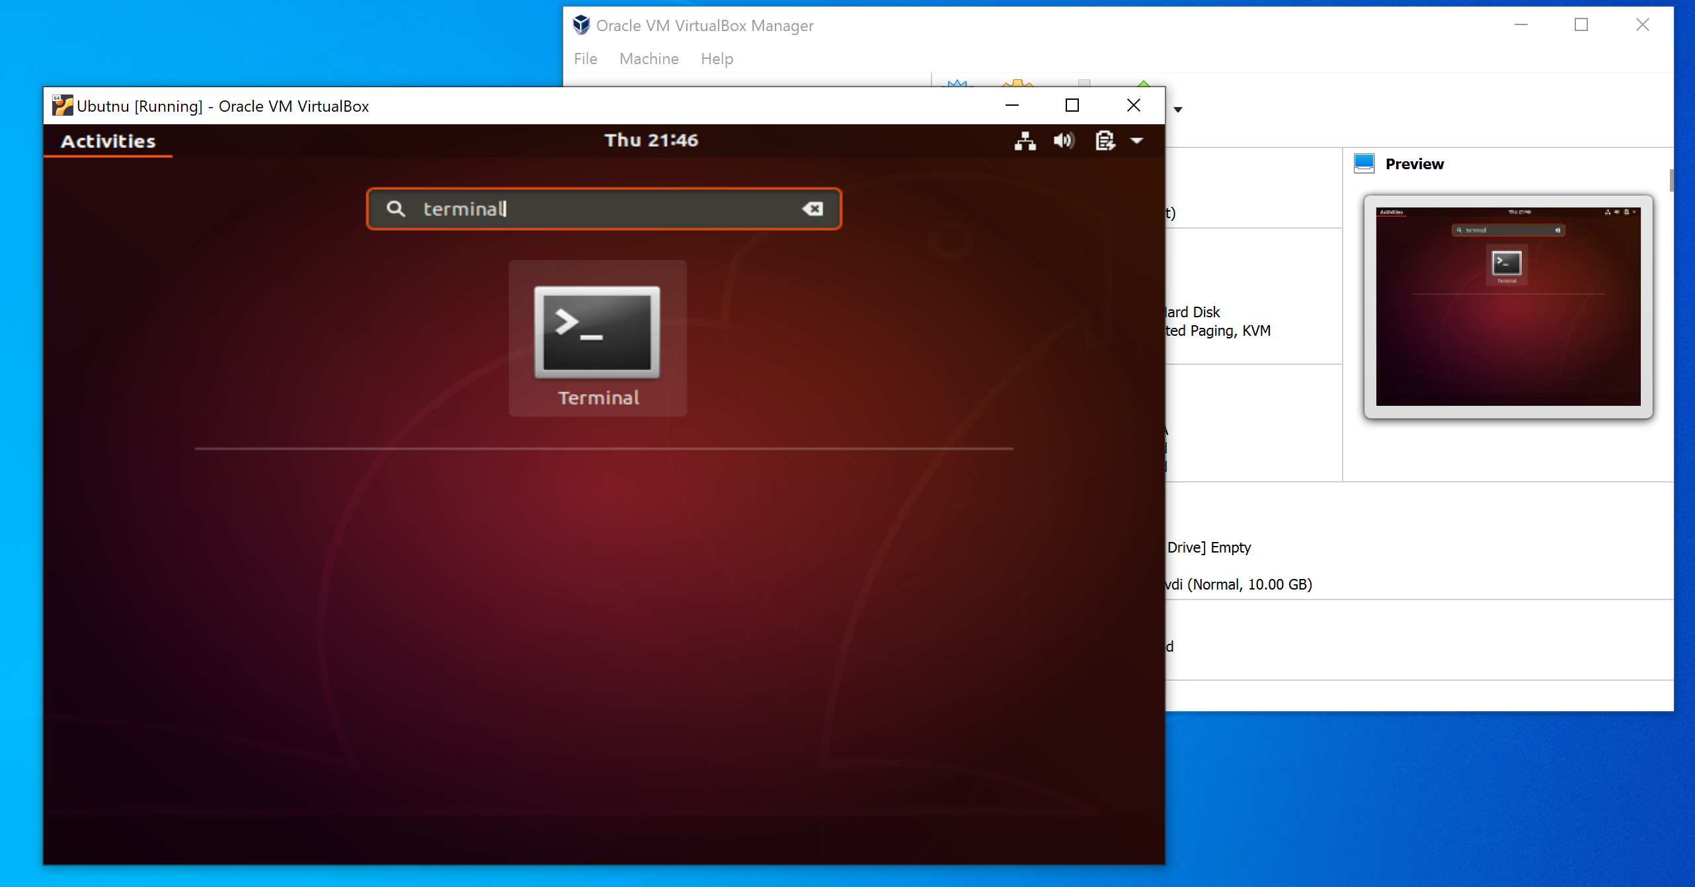The width and height of the screenshot is (1695, 887).
Task: Click the VirtualBox Manager details scrollbar
Action: point(1671,180)
